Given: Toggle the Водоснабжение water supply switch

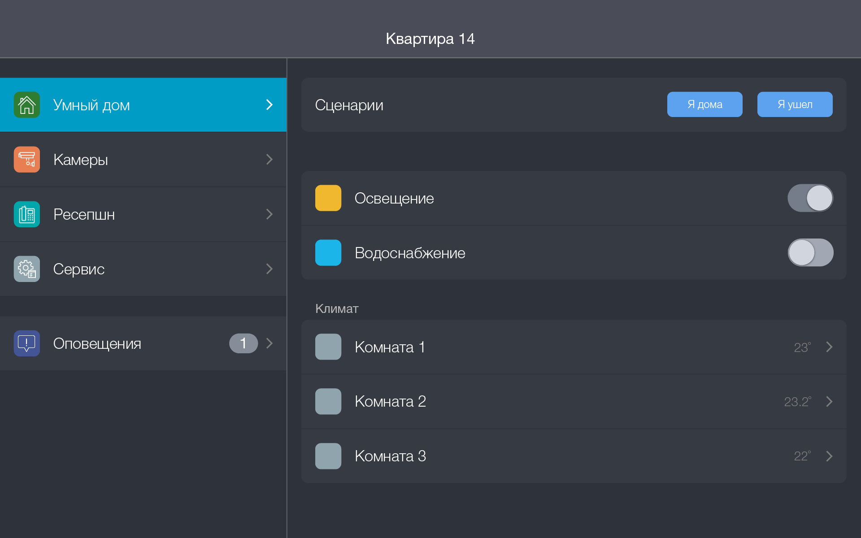Looking at the screenshot, I should click(x=810, y=253).
